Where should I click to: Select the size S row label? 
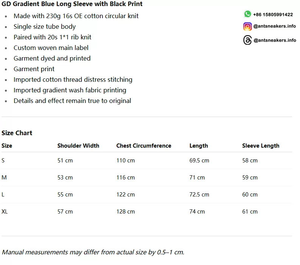coord(3,161)
